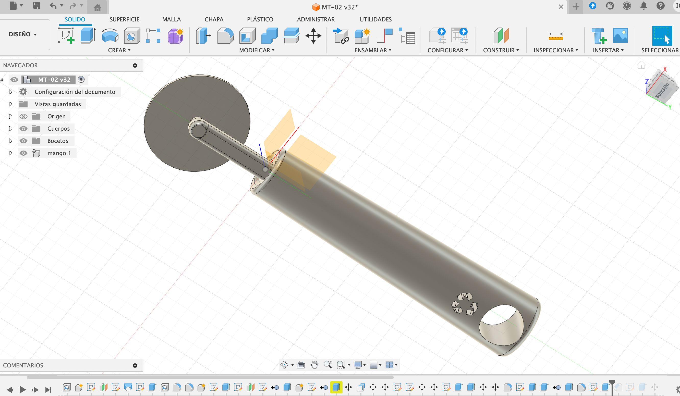Select the Pan hand tool
The image size is (680, 396).
[x=314, y=365]
